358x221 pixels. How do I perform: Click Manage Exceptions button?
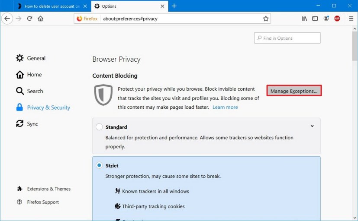(x=294, y=91)
